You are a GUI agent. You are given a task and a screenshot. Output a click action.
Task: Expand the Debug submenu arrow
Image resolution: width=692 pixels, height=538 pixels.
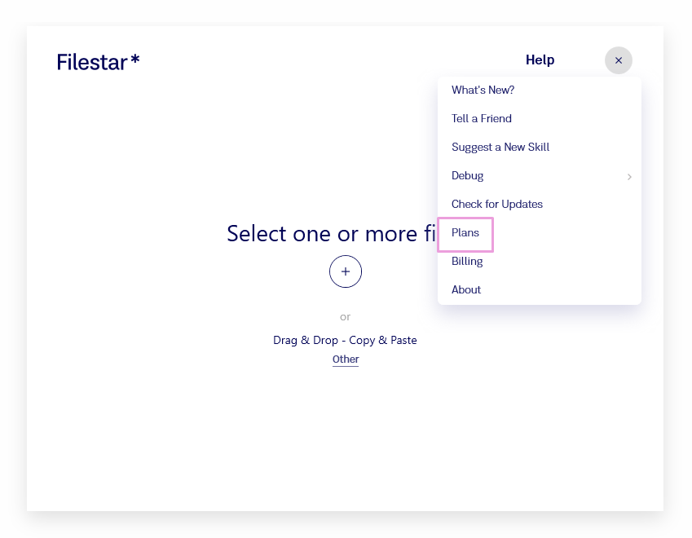[x=628, y=176]
